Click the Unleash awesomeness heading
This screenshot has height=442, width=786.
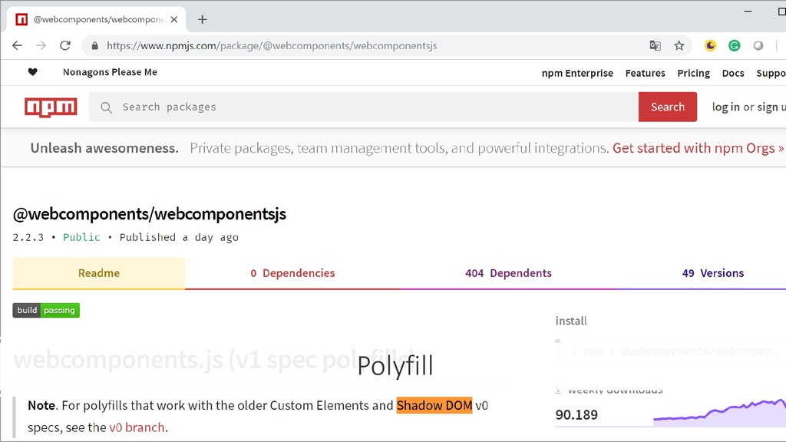click(104, 148)
